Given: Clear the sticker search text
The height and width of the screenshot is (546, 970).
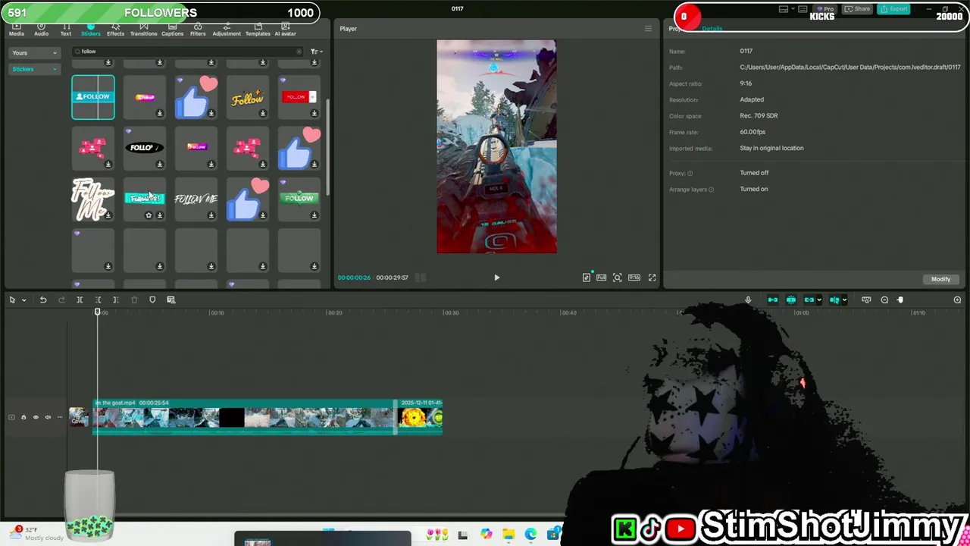Looking at the screenshot, I should coord(299,52).
